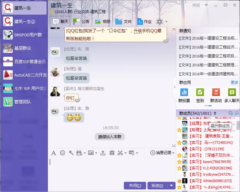Click the send picture icon
The width and height of the screenshot is (240, 192).
91,153
